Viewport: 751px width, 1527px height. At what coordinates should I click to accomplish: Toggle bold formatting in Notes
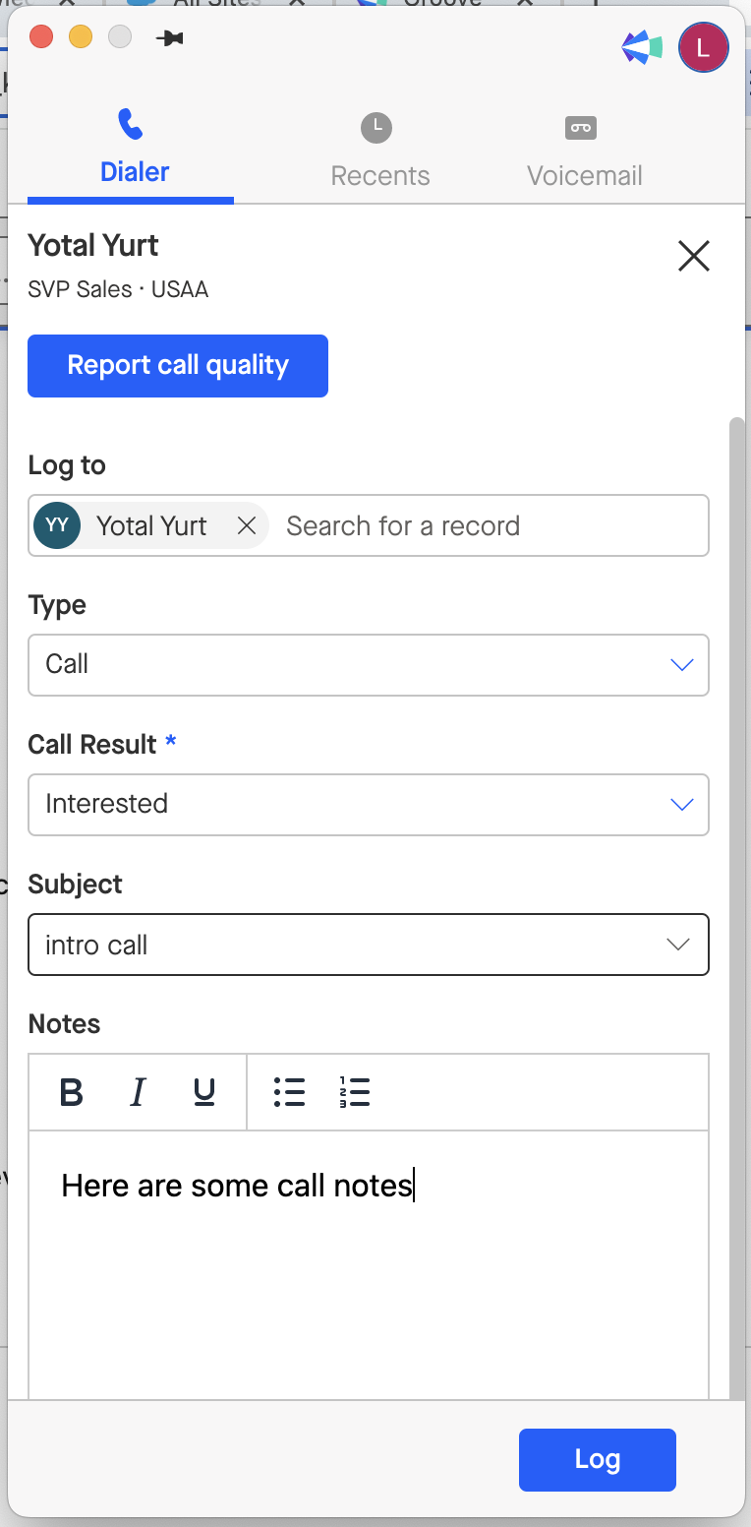[x=72, y=1092]
